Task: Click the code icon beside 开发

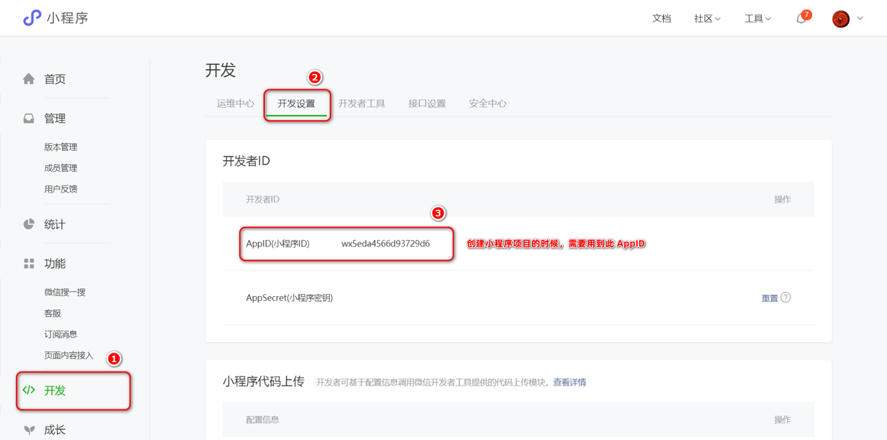Action: coord(29,390)
